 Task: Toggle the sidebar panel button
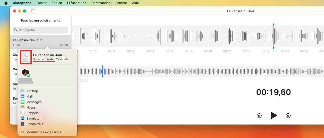pos(33,11)
